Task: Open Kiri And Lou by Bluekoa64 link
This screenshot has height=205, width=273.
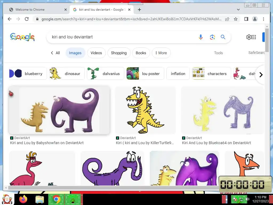Action: pos(216,143)
